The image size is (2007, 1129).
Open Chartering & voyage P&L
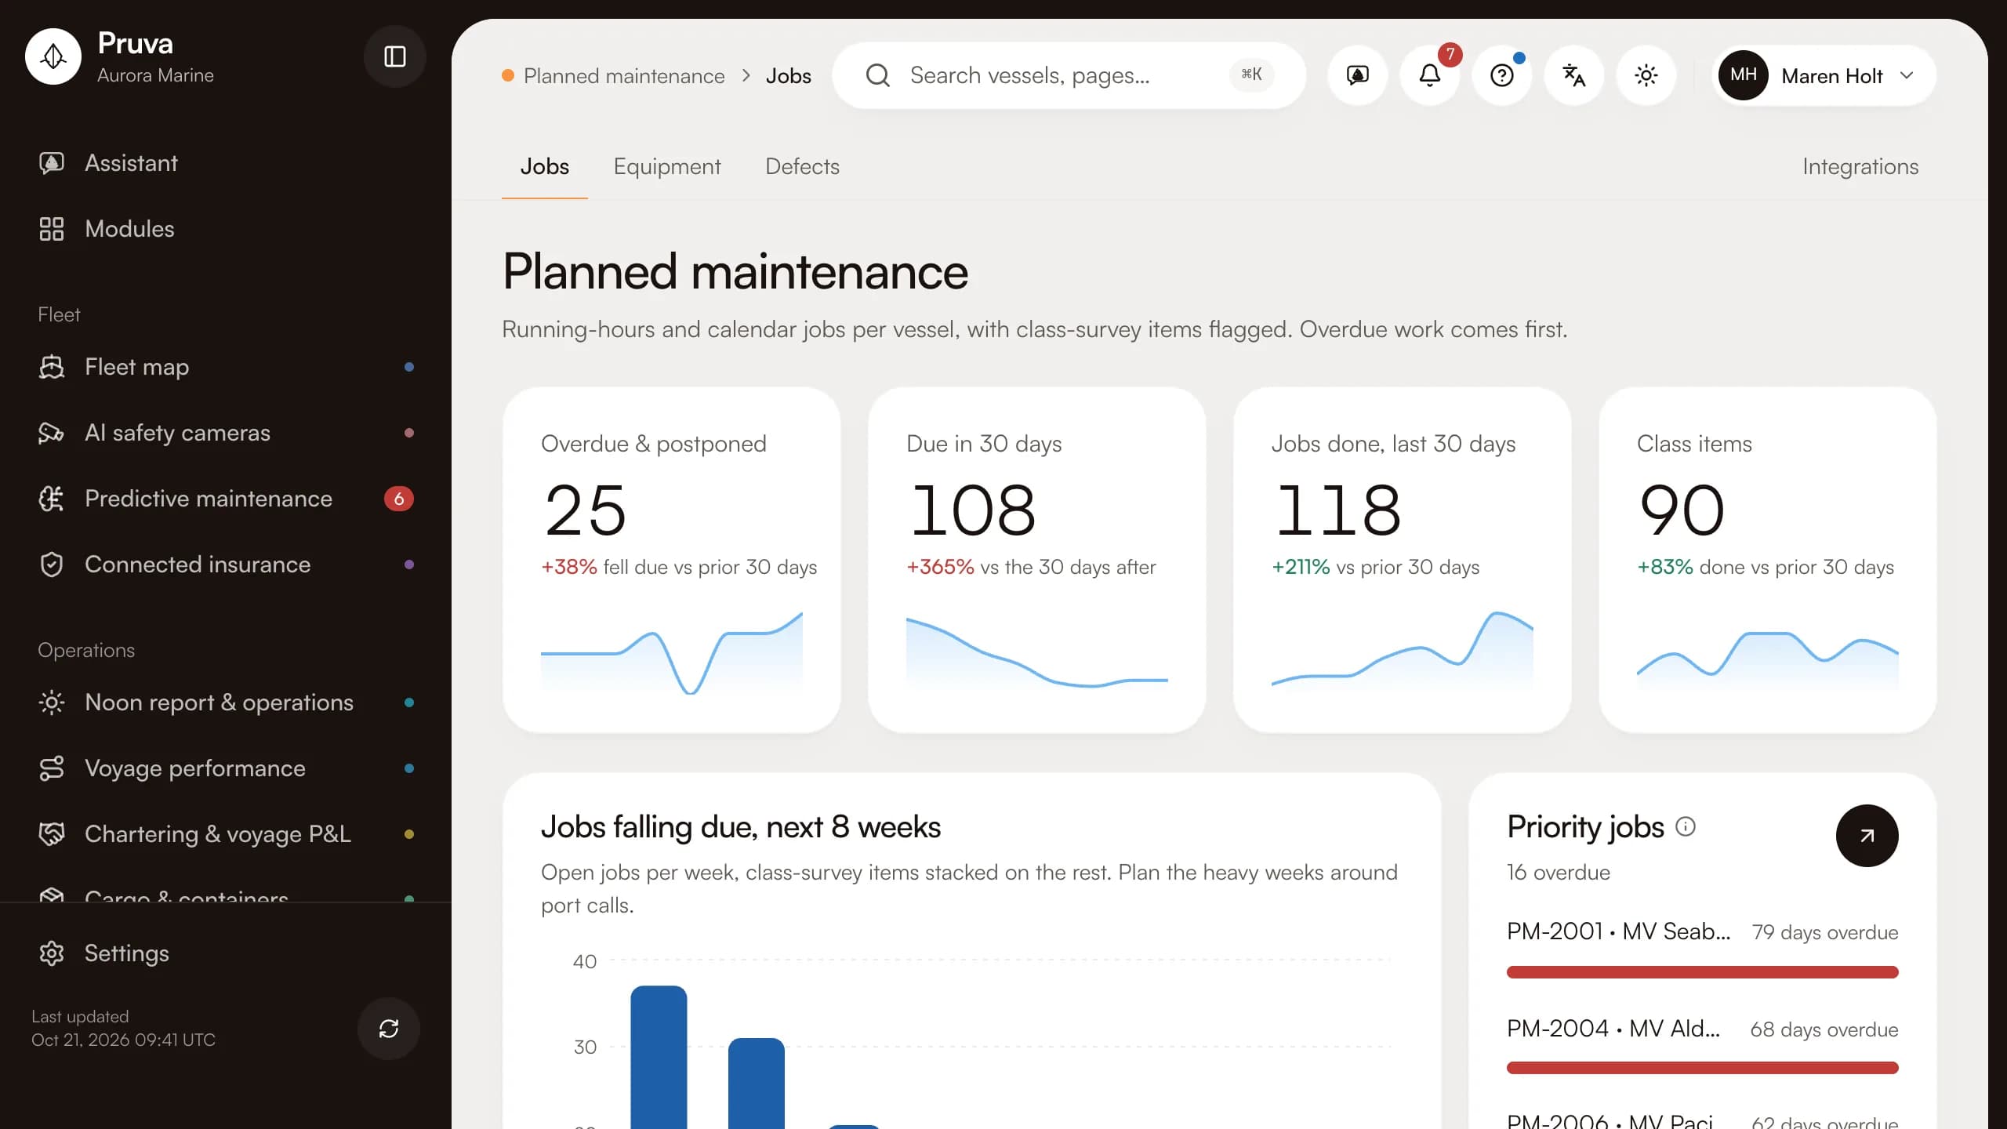[x=226, y=834]
